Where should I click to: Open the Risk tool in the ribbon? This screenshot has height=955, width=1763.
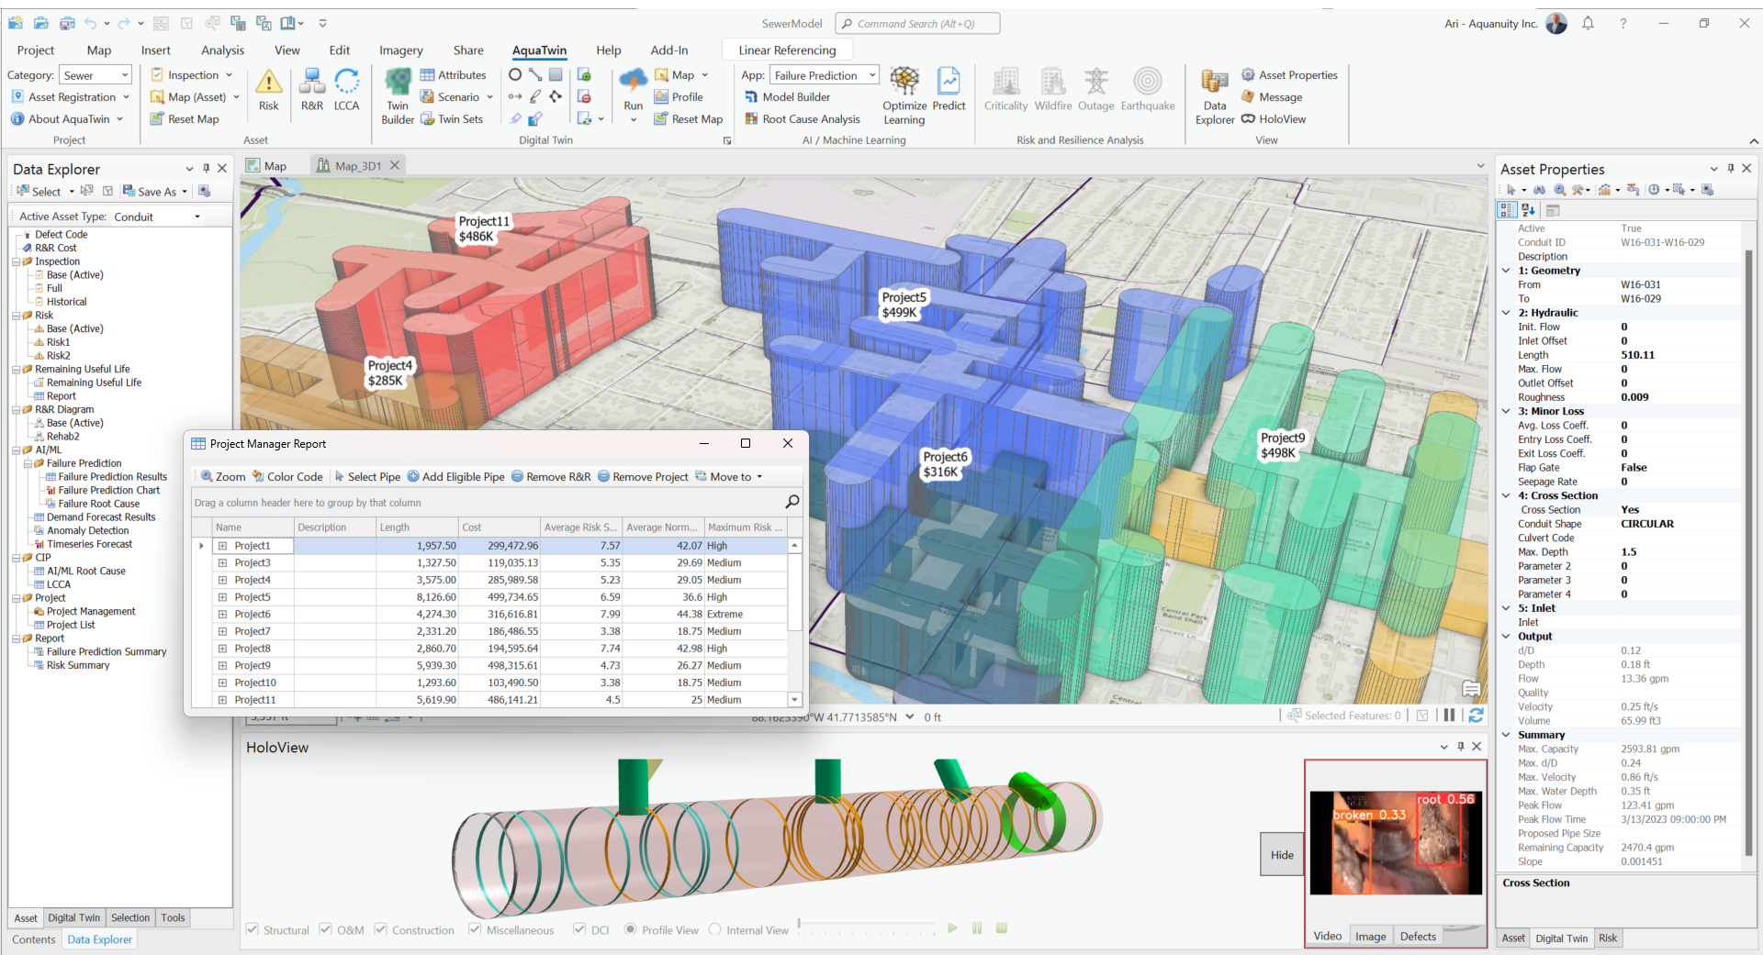(x=268, y=90)
